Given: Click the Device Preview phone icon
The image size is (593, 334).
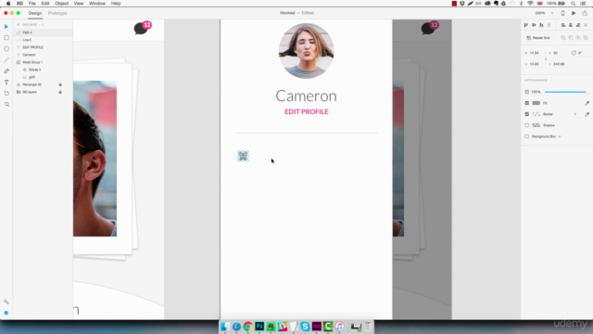Looking at the screenshot, I should pyautogui.click(x=562, y=13).
